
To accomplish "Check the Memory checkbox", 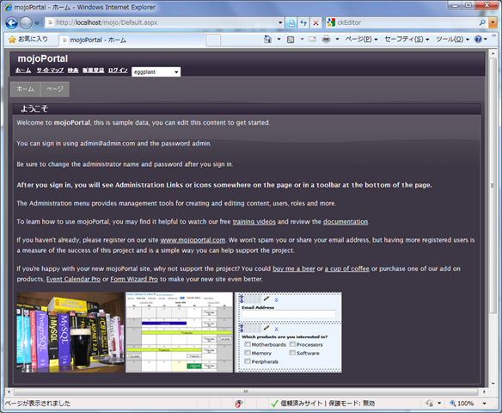I will coord(248,353).
